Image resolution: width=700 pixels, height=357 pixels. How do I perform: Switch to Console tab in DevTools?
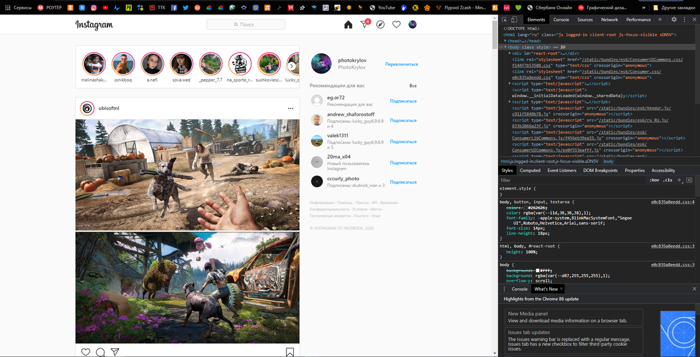(x=561, y=19)
